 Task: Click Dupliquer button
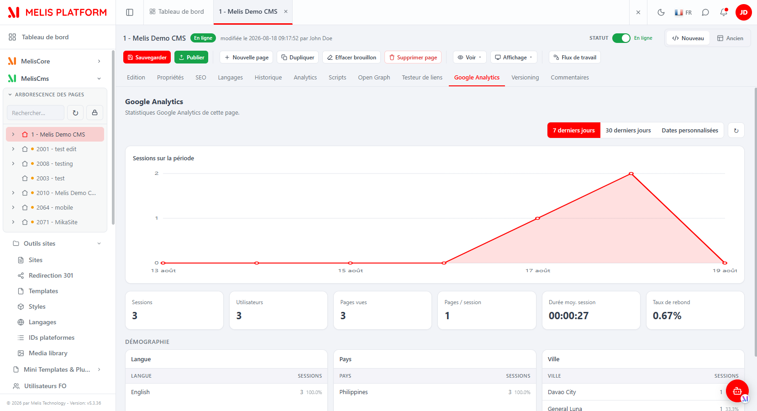[298, 58]
